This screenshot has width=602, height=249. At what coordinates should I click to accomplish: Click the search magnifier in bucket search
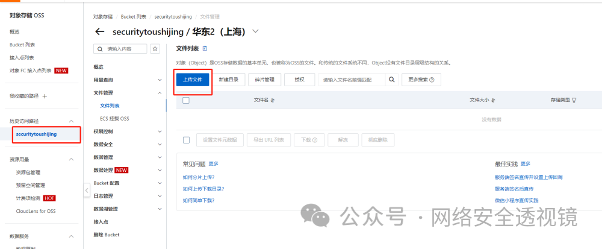point(100,49)
